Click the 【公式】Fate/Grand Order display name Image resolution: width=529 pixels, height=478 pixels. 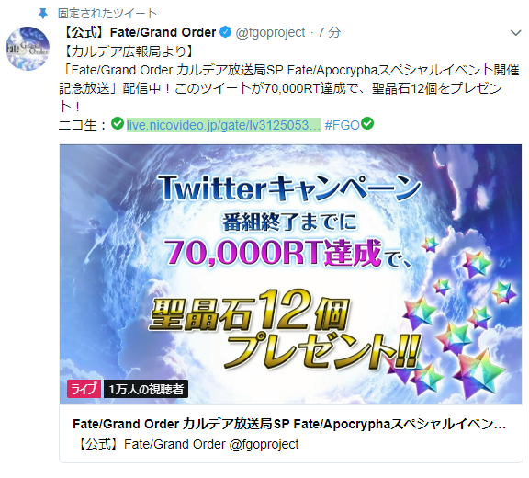(140, 32)
